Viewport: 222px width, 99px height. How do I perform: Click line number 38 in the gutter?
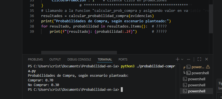(x=32, y=26)
